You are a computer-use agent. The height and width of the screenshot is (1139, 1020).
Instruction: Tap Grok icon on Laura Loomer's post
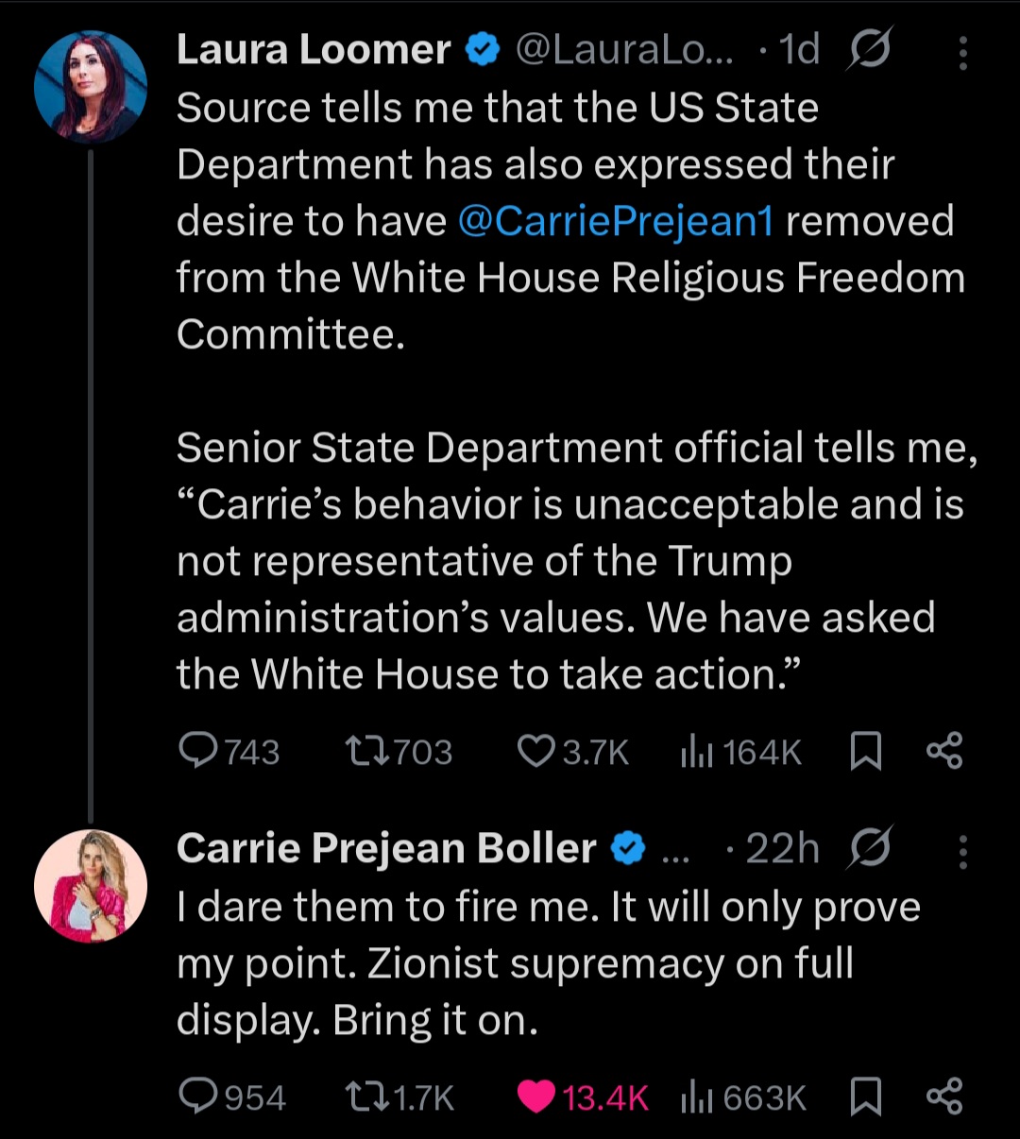coord(868,50)
